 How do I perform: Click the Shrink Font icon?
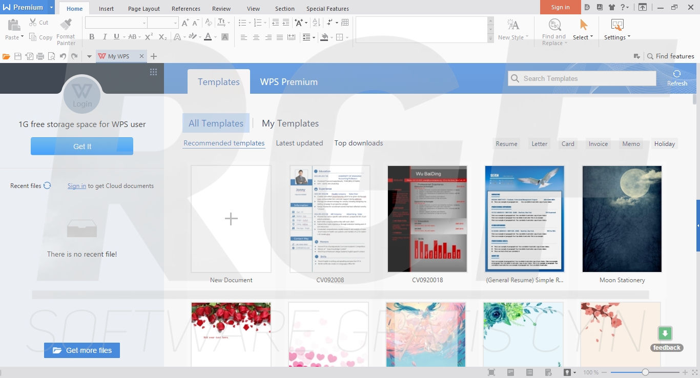[x=196, y=23]
